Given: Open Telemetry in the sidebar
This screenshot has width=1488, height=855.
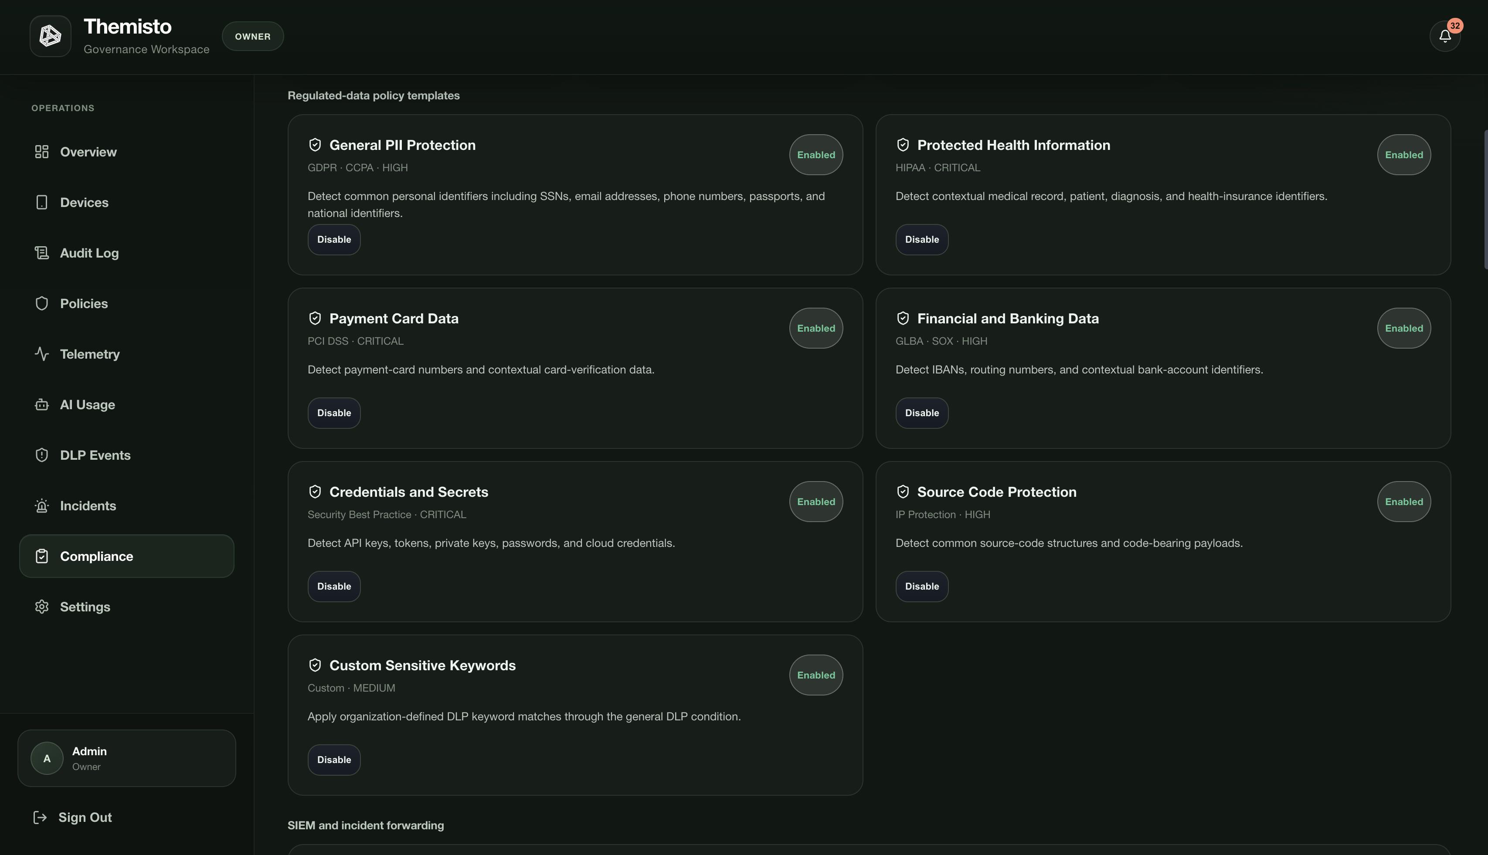Looking at the screenshot, I should (x=127, y=354).
